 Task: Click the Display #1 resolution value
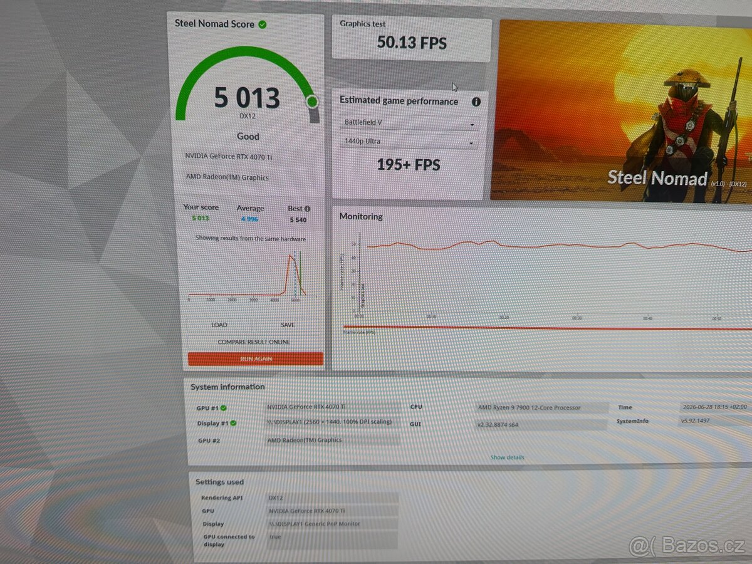[332, 422]
